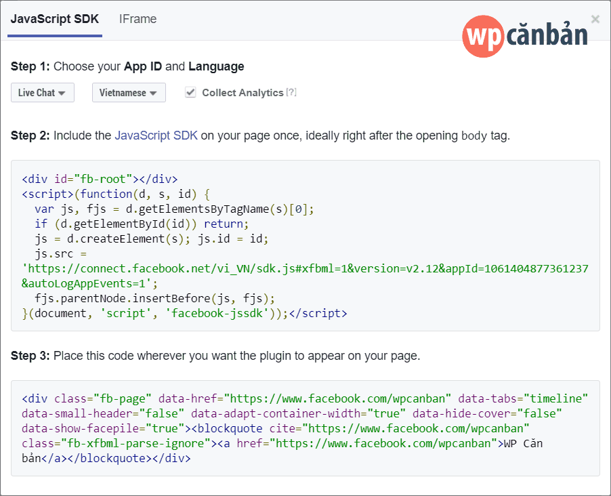Open the Collect Analytics help tooltip
Screen dimensions: 611x496
click(291, 93)
